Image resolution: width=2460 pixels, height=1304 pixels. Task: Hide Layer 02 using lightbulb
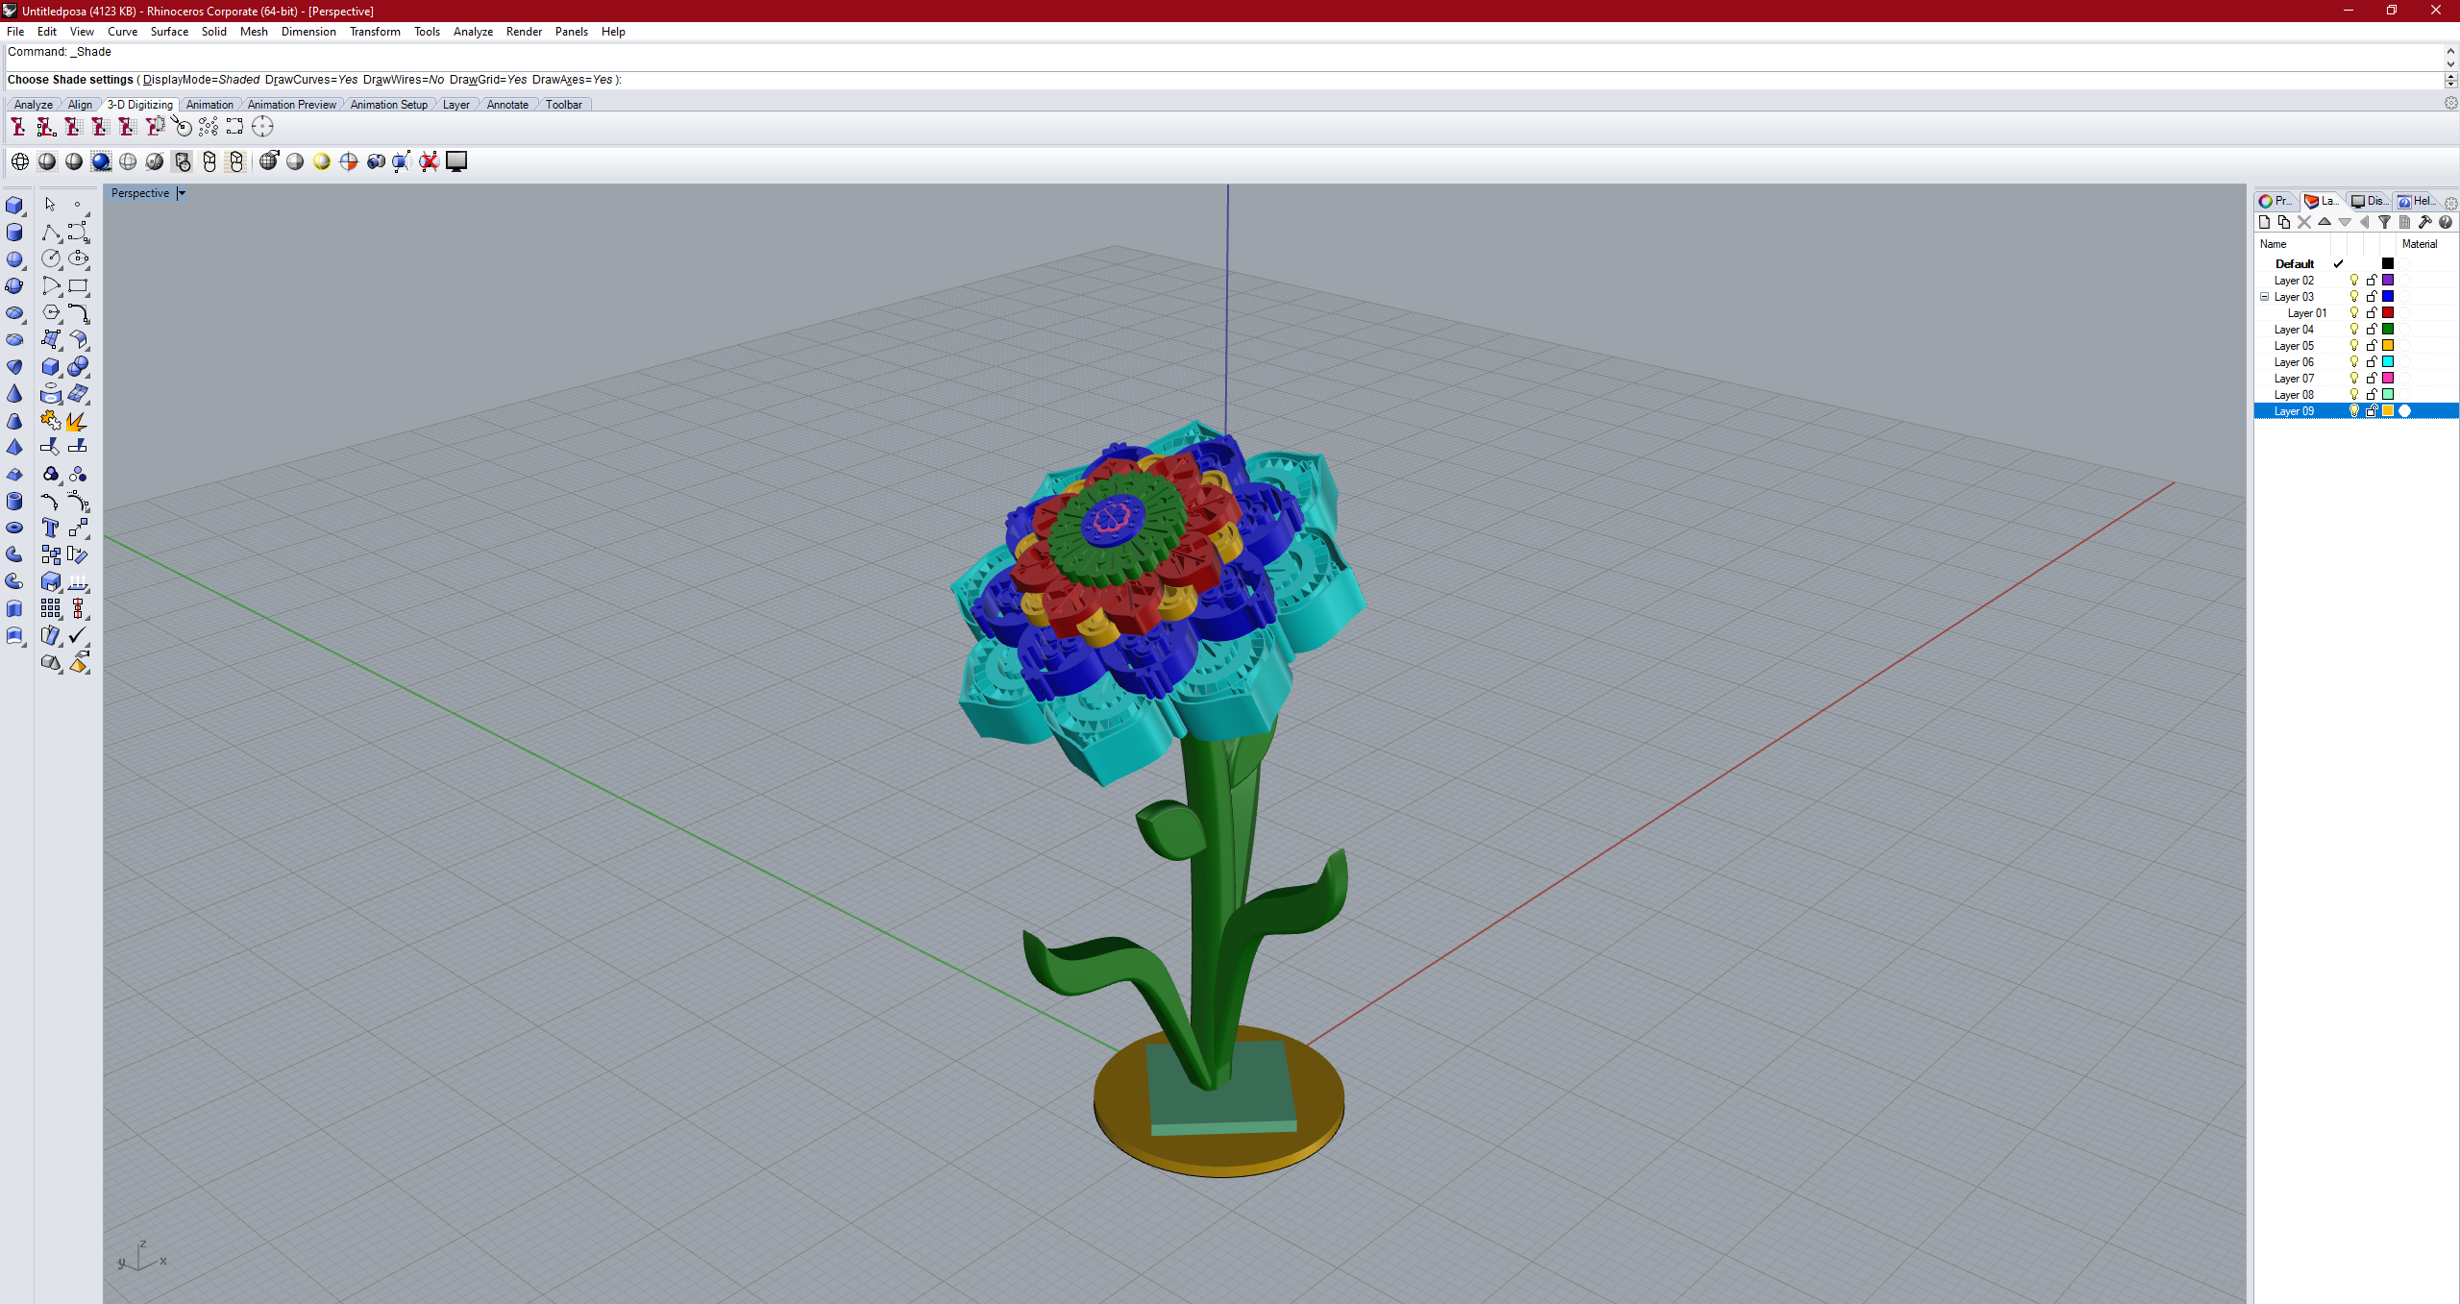pyautogui.click(x=2354, y=281)
